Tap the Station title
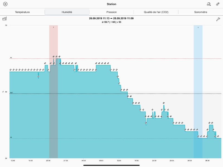The height and width of the screenshot is (167, 223). click(x=111, y=4)
